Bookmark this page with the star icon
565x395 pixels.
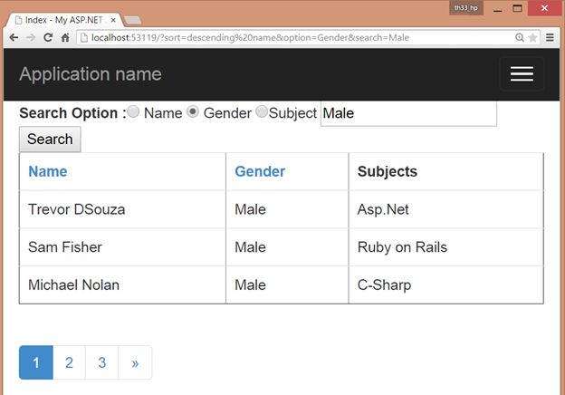tap(532, 37)
